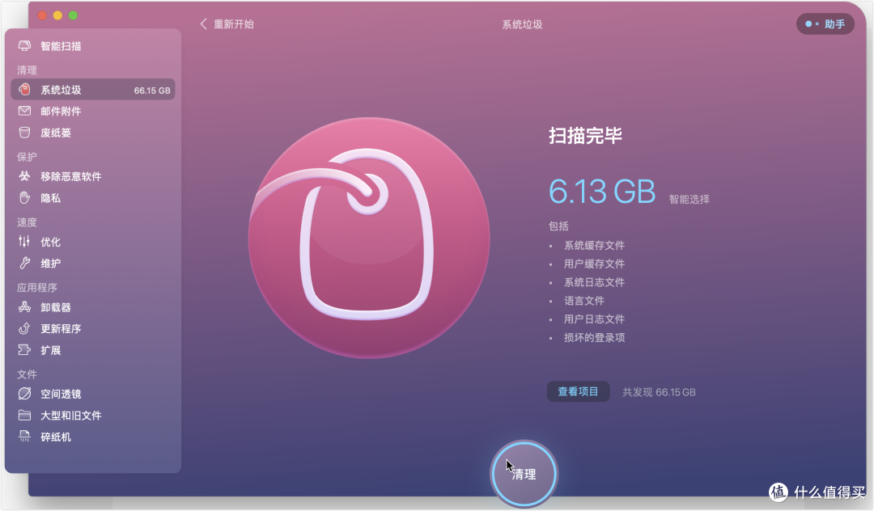Switch to 隐私 section
The width and height of the screenshot is (874, 511).
pos(92,197)
